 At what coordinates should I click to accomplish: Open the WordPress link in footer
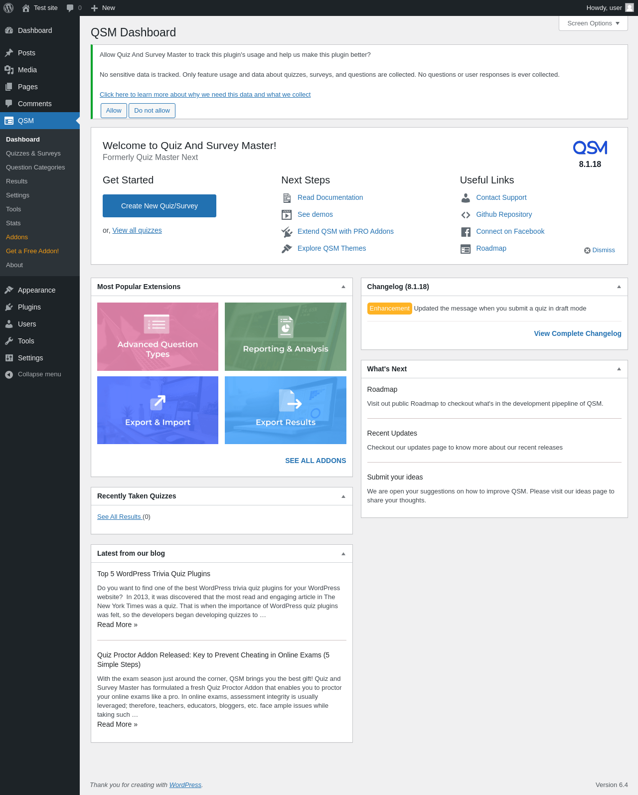click(x=185, y=785)
